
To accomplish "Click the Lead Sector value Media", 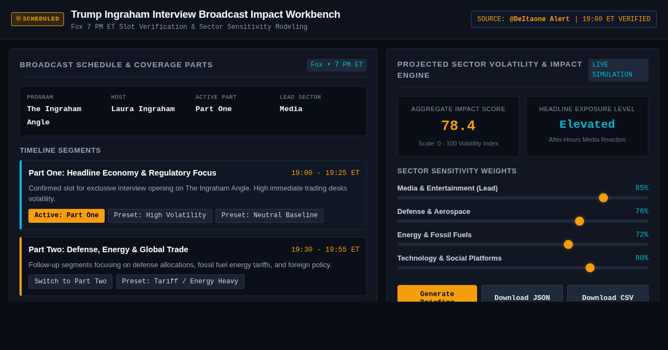I will (x=291, y=109).
